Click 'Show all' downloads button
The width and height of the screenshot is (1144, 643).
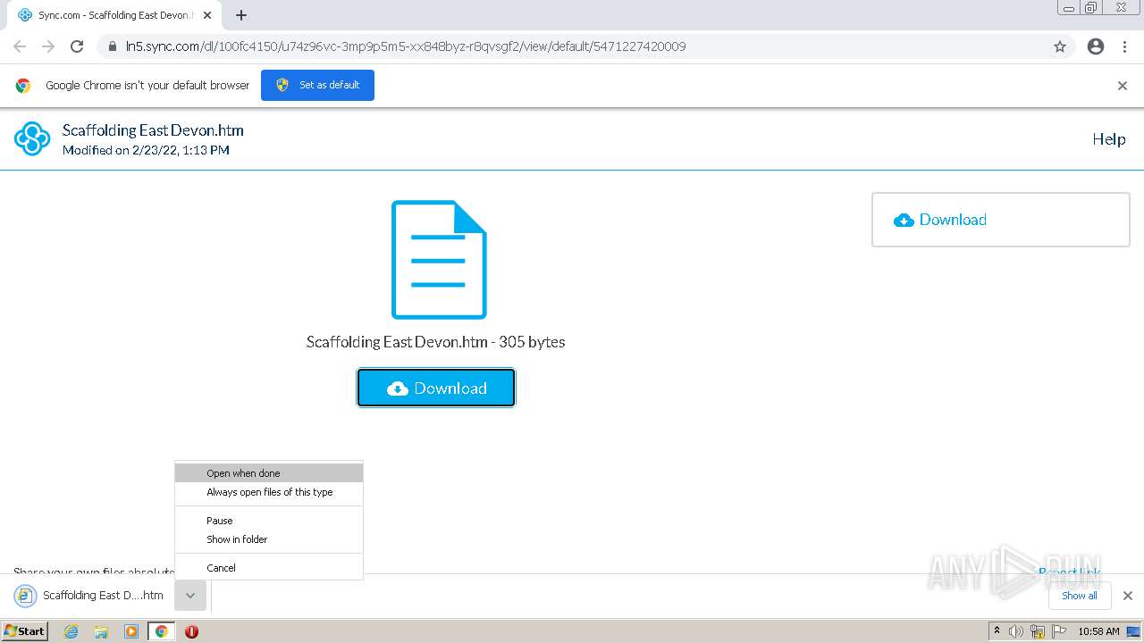click(x=1079, y=596)
